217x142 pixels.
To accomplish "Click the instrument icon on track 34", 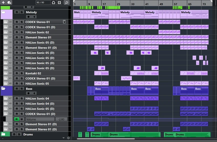I will pos(5,22).
